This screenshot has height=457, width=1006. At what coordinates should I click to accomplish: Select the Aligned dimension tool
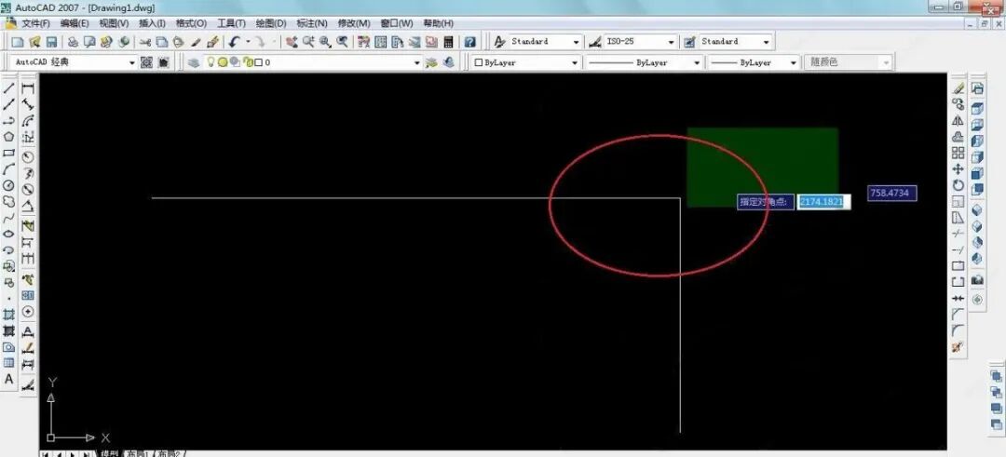(x=28, y=104)
